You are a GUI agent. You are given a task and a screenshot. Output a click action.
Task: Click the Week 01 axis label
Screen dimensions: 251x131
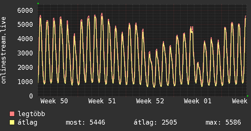point(198,101)
